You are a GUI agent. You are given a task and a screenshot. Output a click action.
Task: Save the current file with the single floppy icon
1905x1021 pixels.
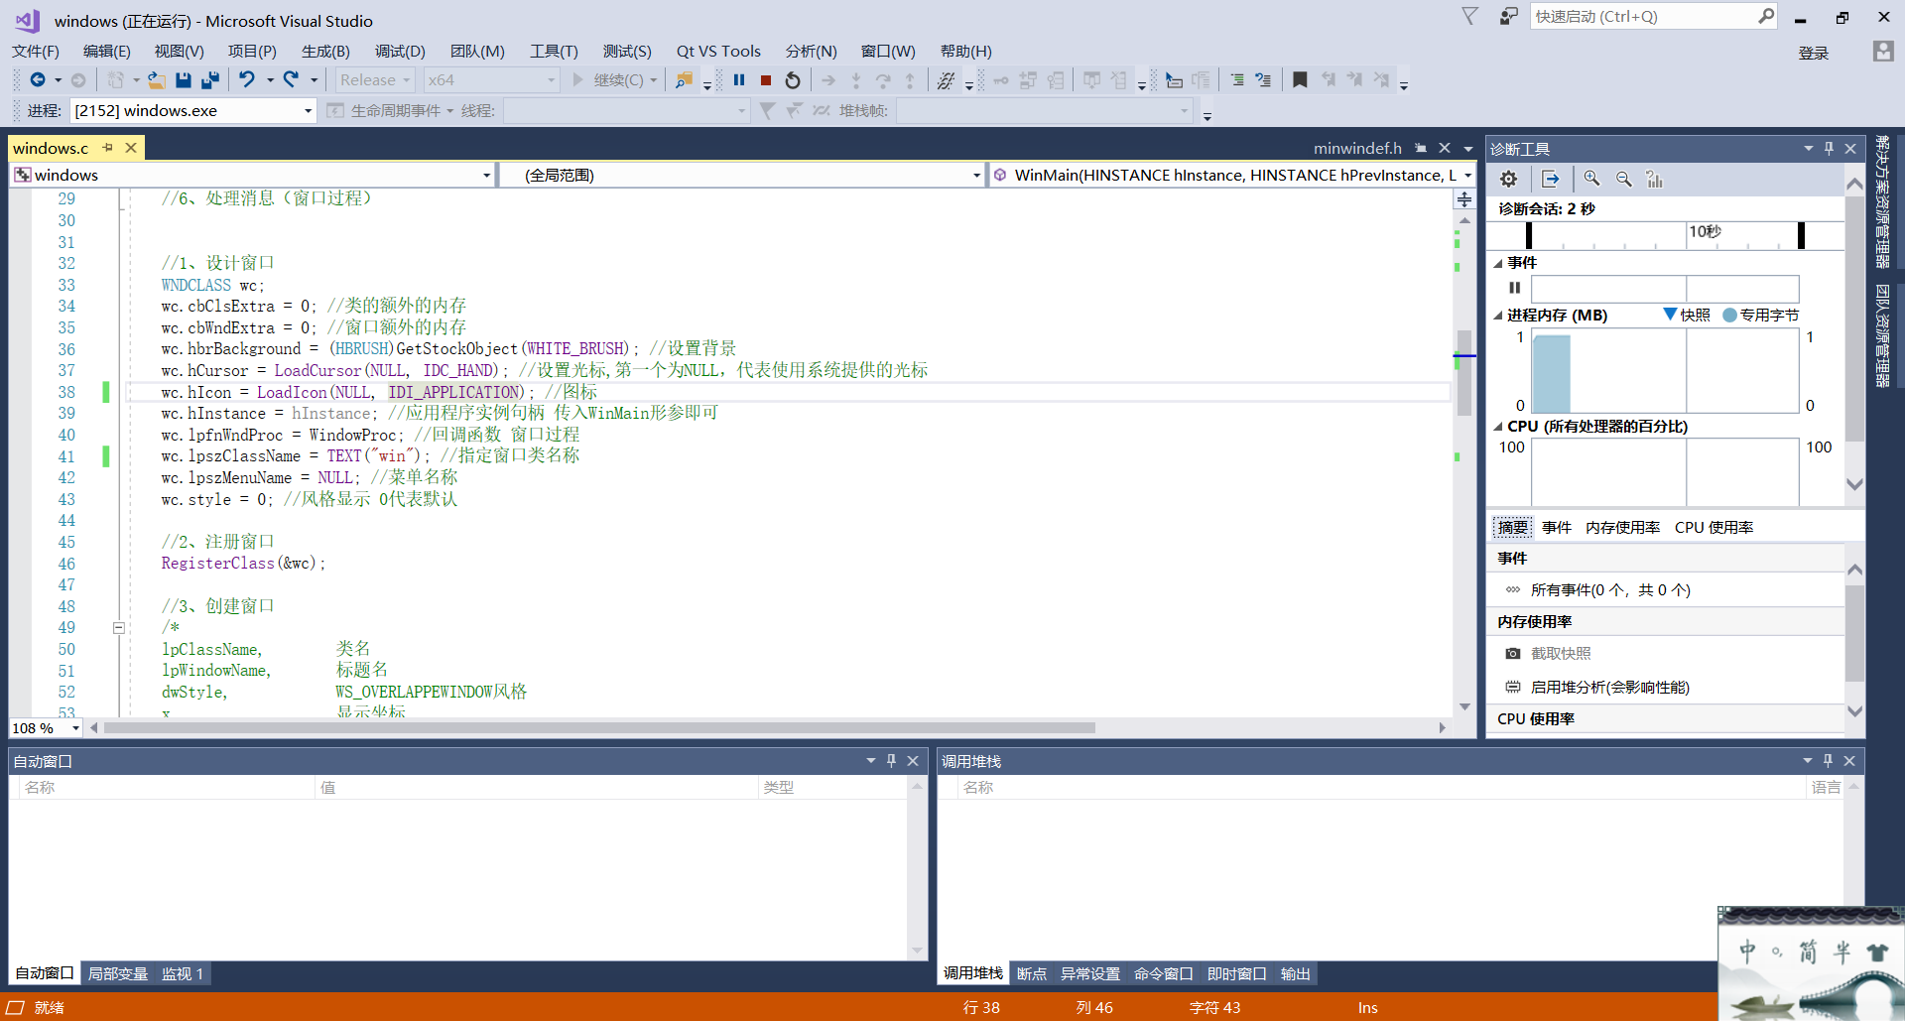[184, 80]
